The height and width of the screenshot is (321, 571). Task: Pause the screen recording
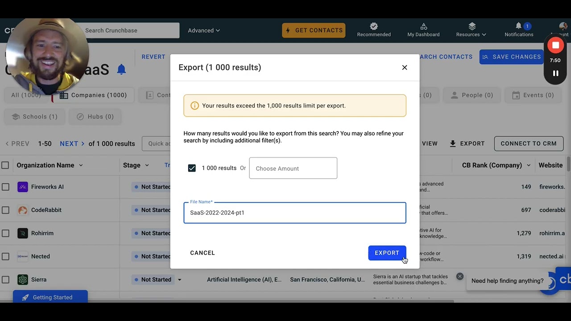pos(555,74)
